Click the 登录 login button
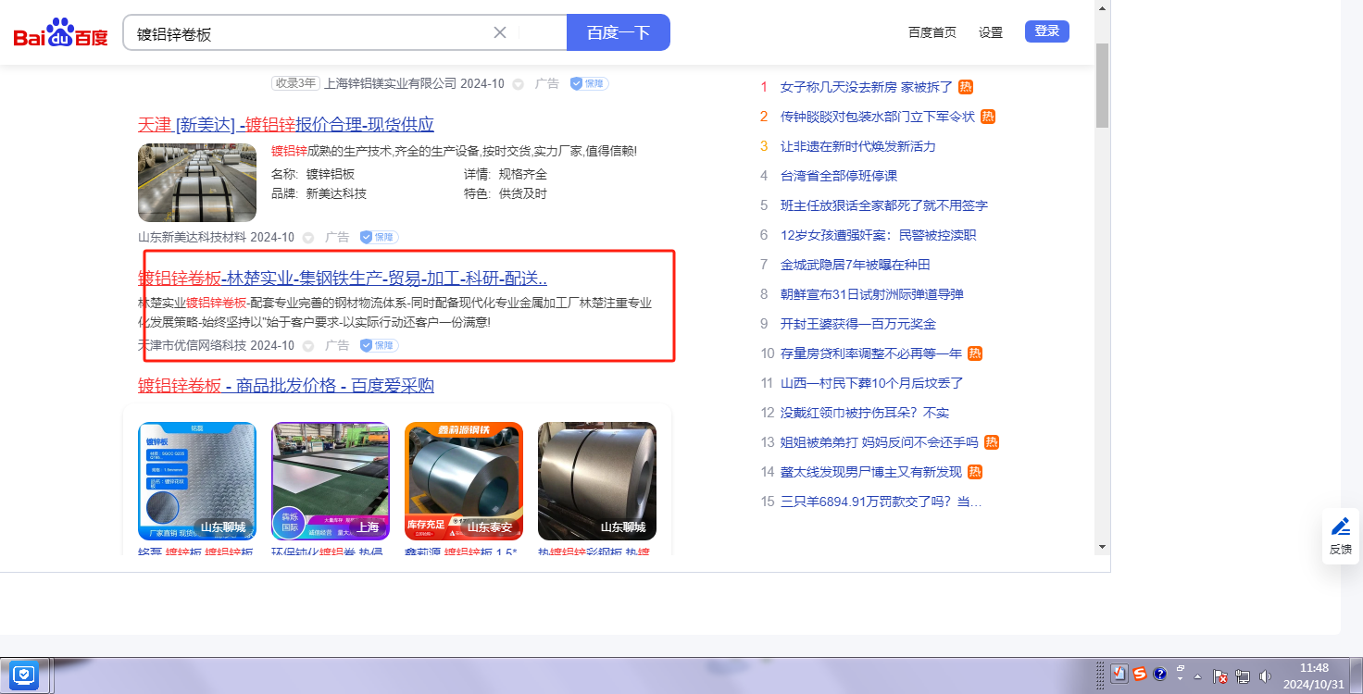 click(1047, 31)
